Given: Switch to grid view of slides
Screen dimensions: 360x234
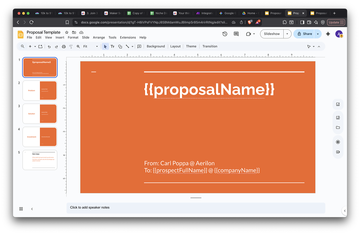Looking at the screenshot, I should [x=21, y=209].
